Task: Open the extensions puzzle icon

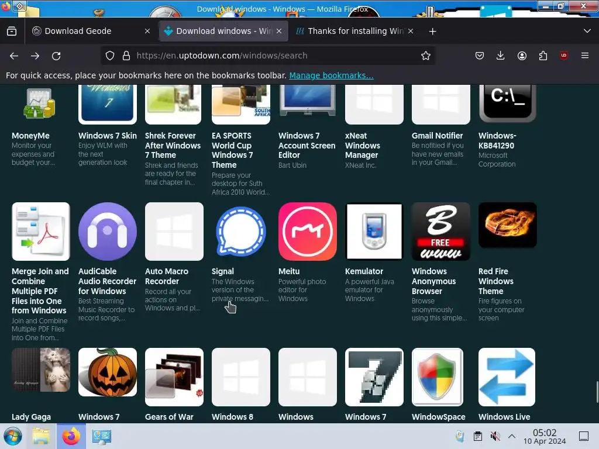Action: click(543, 56)
